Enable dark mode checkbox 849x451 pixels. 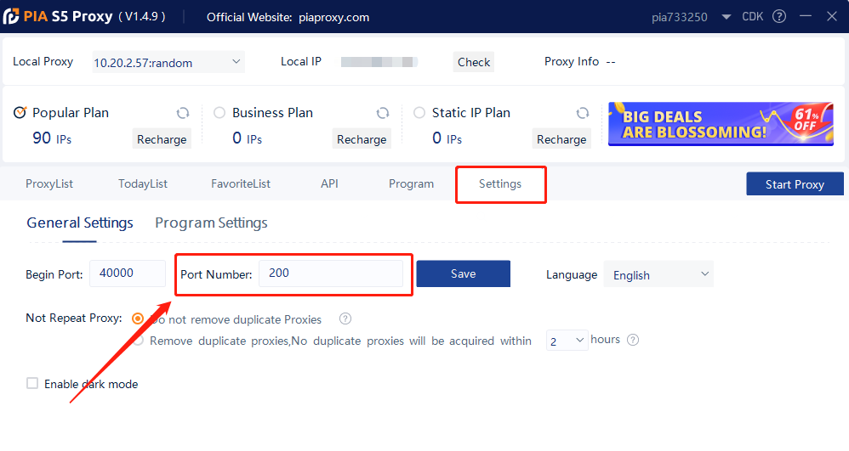[x=32, y=383]
